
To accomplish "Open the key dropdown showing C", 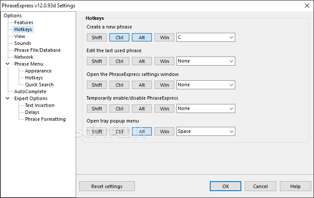I will 206,38.
